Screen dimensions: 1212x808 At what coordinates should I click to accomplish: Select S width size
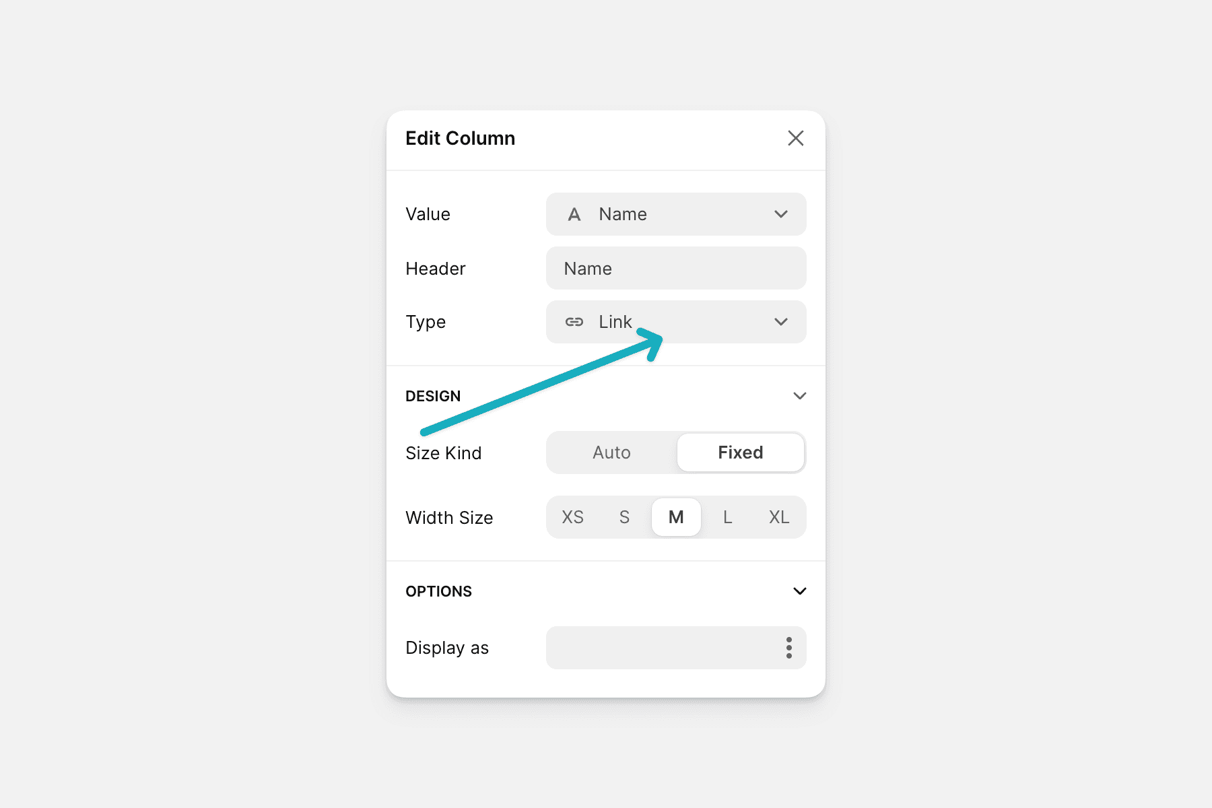[x=624, y=517]
